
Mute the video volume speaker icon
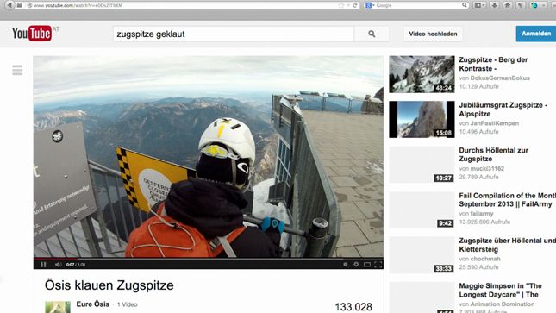click(58, 265)
